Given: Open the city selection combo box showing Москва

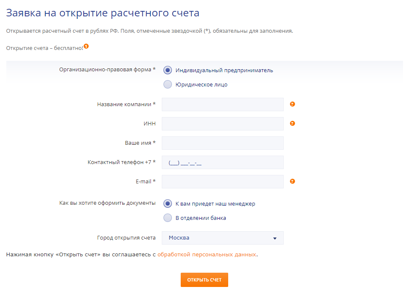Looking at the screenshot, I should coord(222,237).
